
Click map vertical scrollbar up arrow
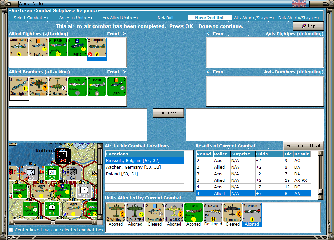(100, 146)
